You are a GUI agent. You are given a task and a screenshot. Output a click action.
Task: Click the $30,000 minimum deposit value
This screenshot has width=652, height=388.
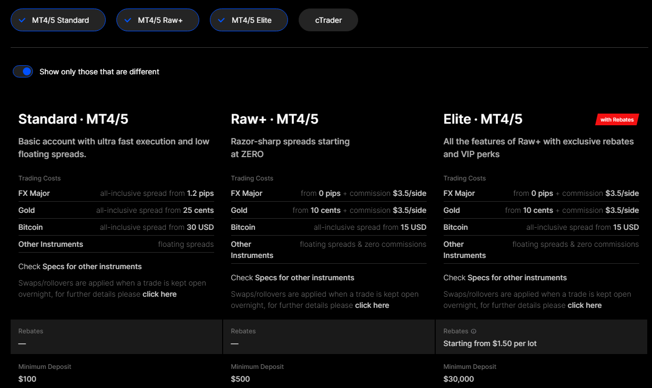click(459, 379)
